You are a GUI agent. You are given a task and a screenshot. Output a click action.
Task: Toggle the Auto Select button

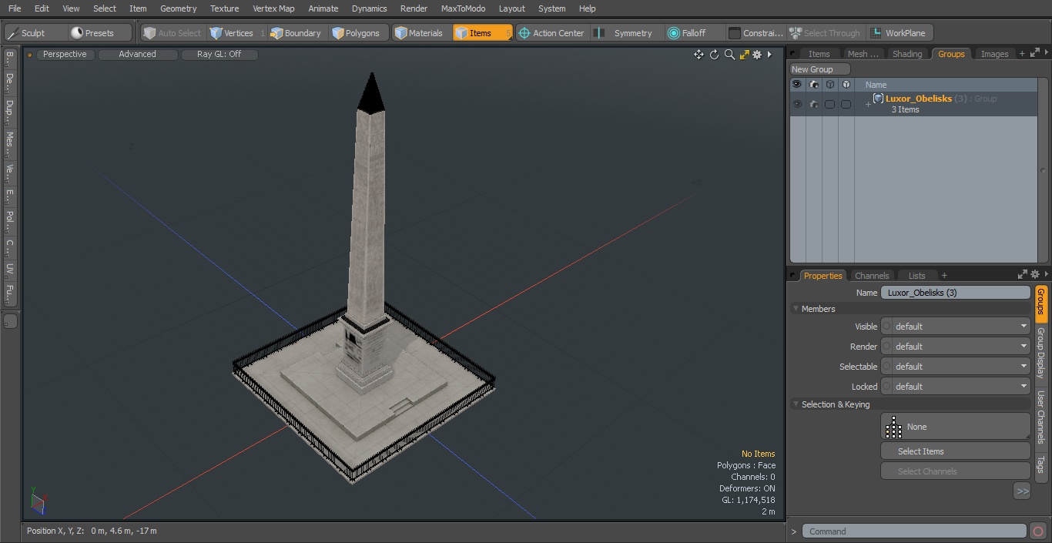(173, 33)
